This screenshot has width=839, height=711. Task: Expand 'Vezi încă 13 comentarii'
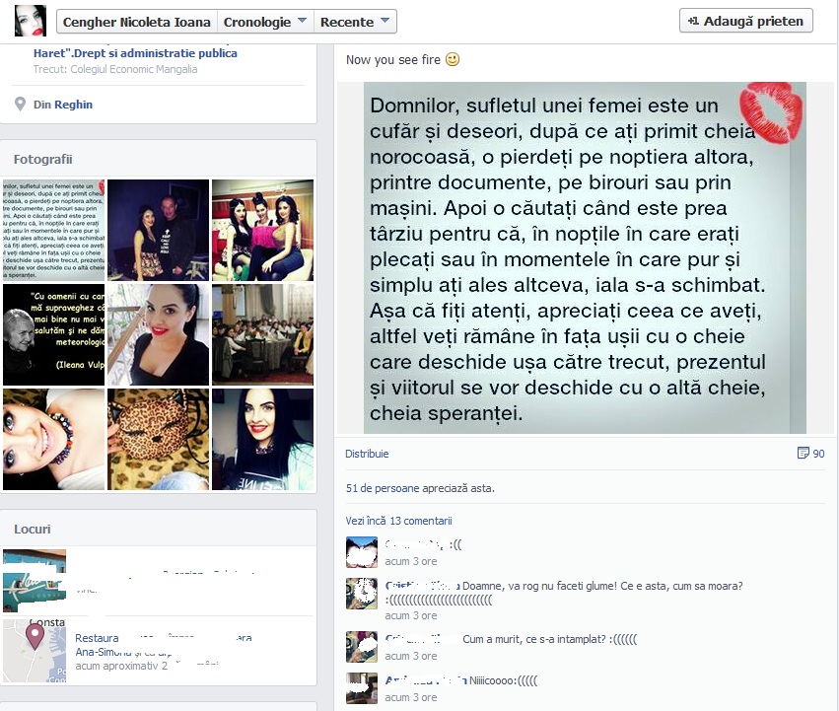click(398, 521)
